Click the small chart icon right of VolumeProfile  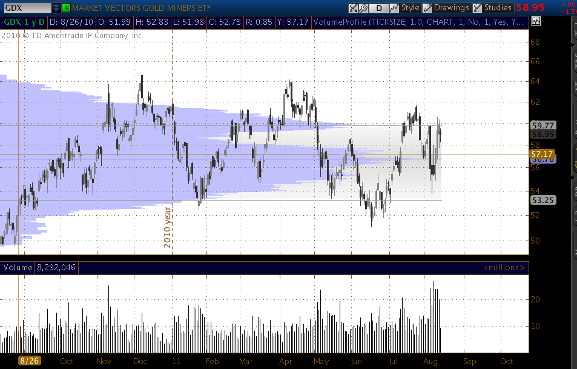pos(536,21)
